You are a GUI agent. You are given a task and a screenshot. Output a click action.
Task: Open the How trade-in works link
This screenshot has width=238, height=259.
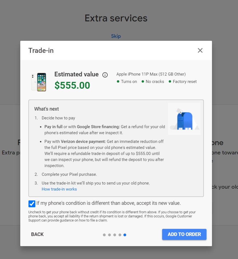(x=59, y=189)
